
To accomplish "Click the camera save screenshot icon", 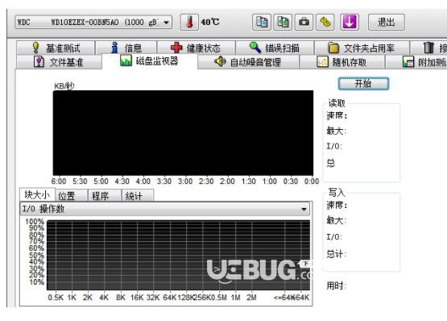I will coord(304,22).
